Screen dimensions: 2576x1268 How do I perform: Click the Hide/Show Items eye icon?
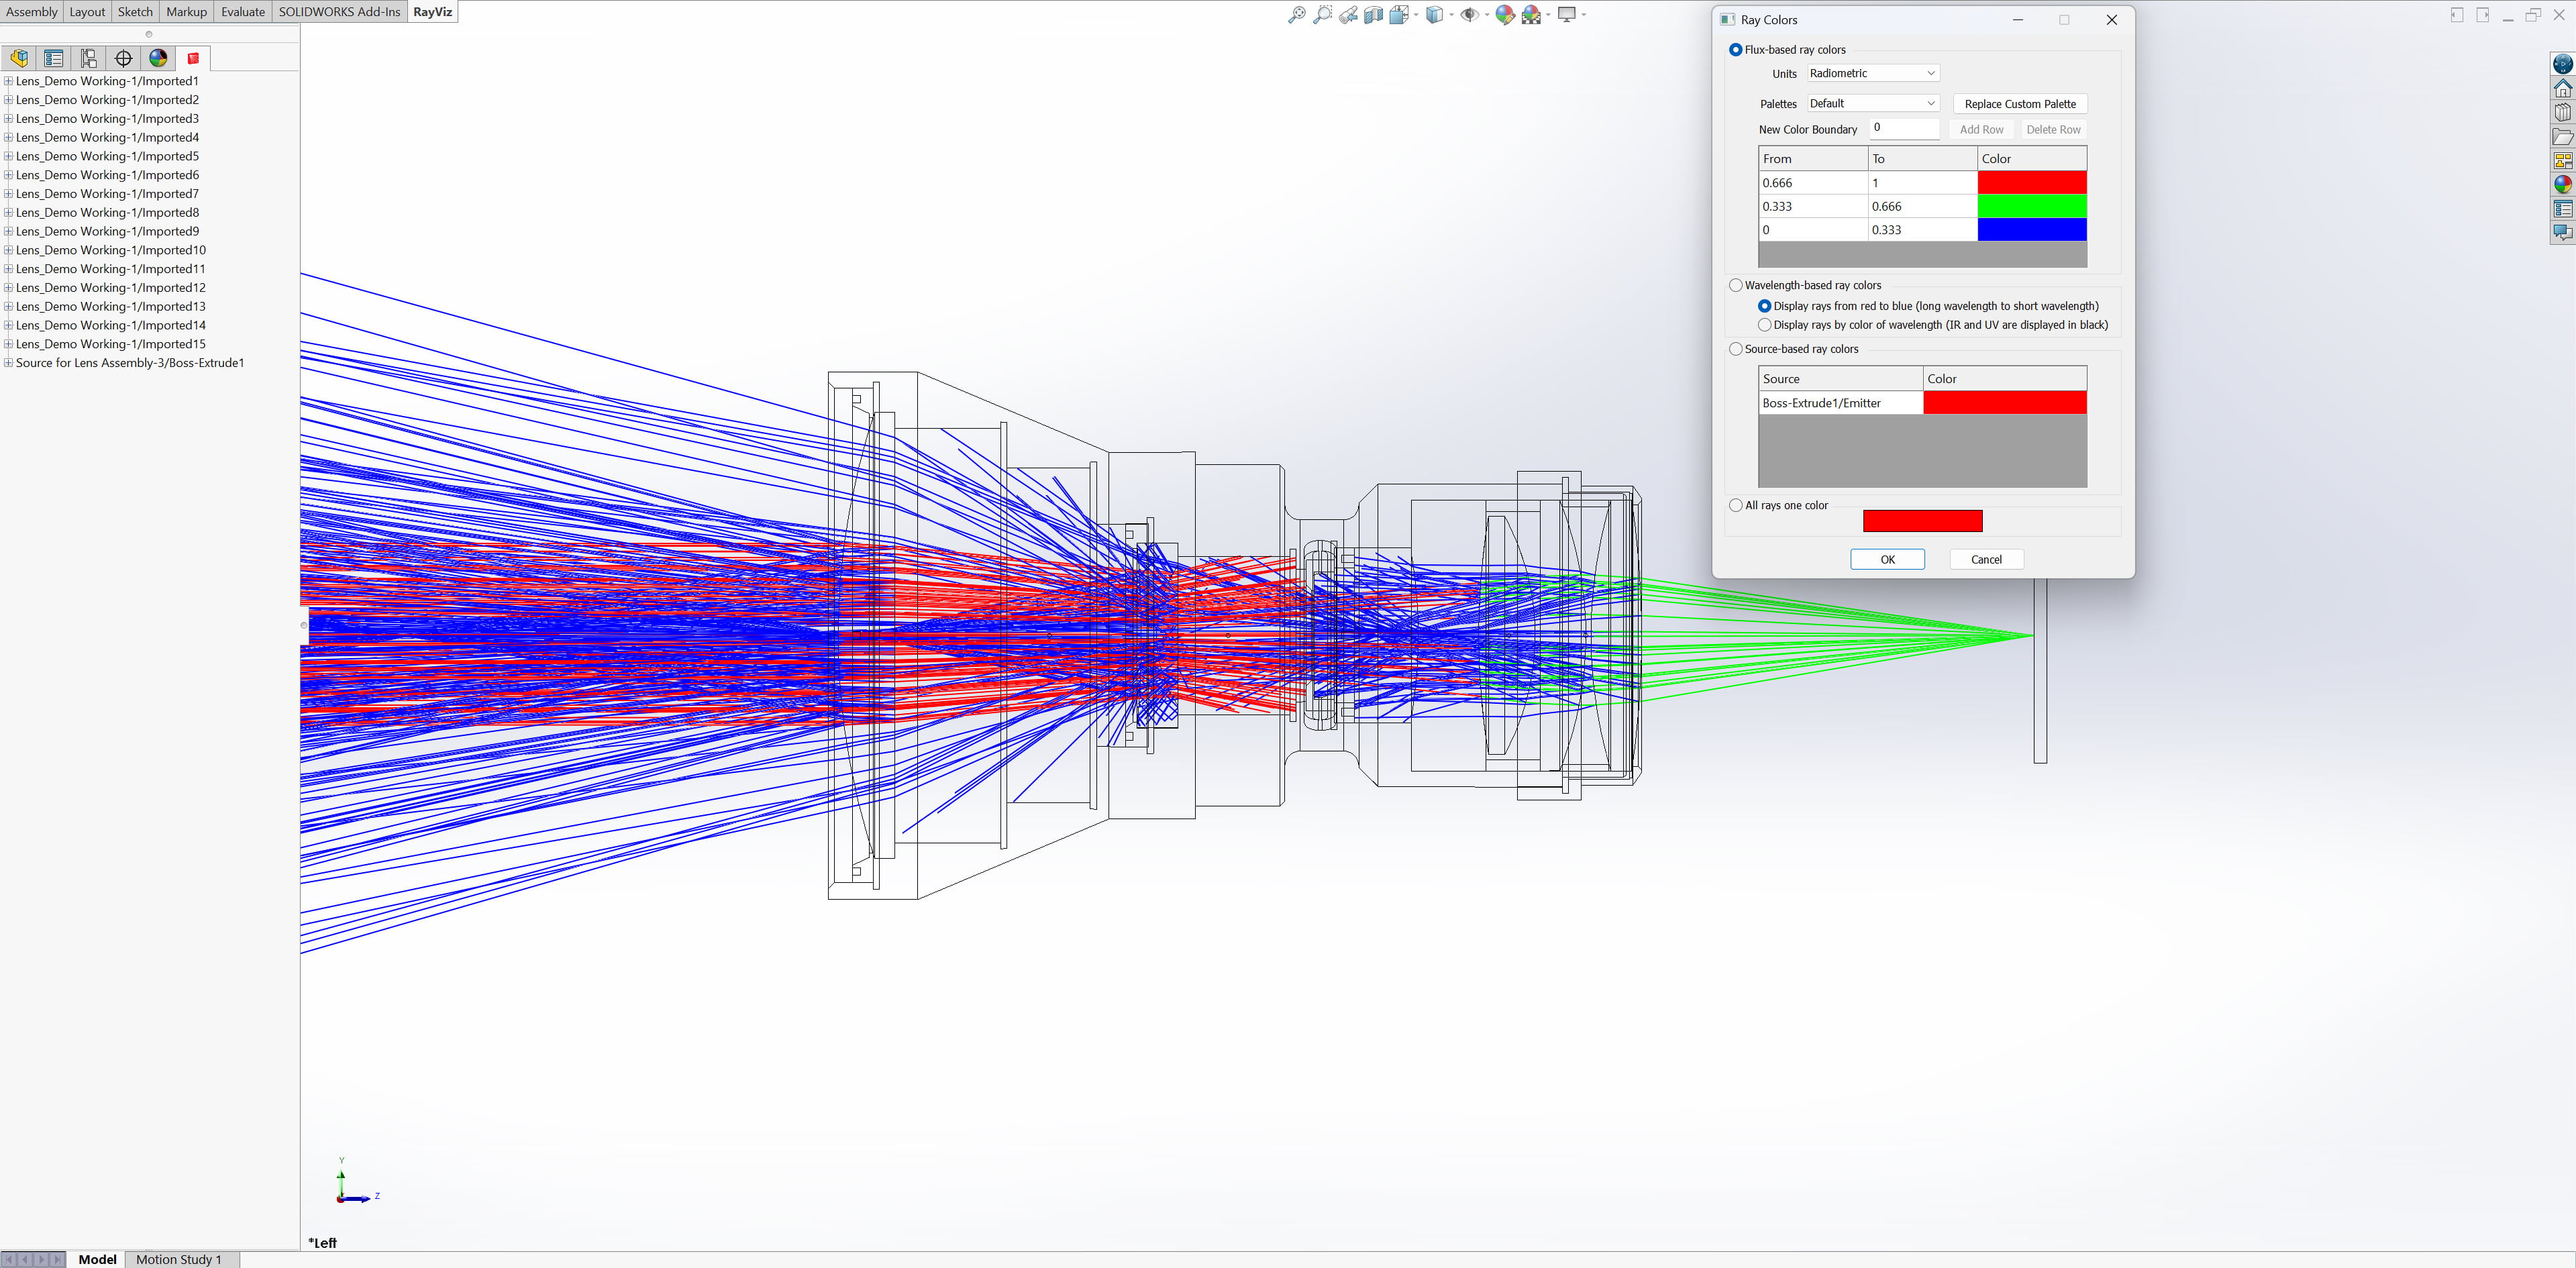point(1469,14)
